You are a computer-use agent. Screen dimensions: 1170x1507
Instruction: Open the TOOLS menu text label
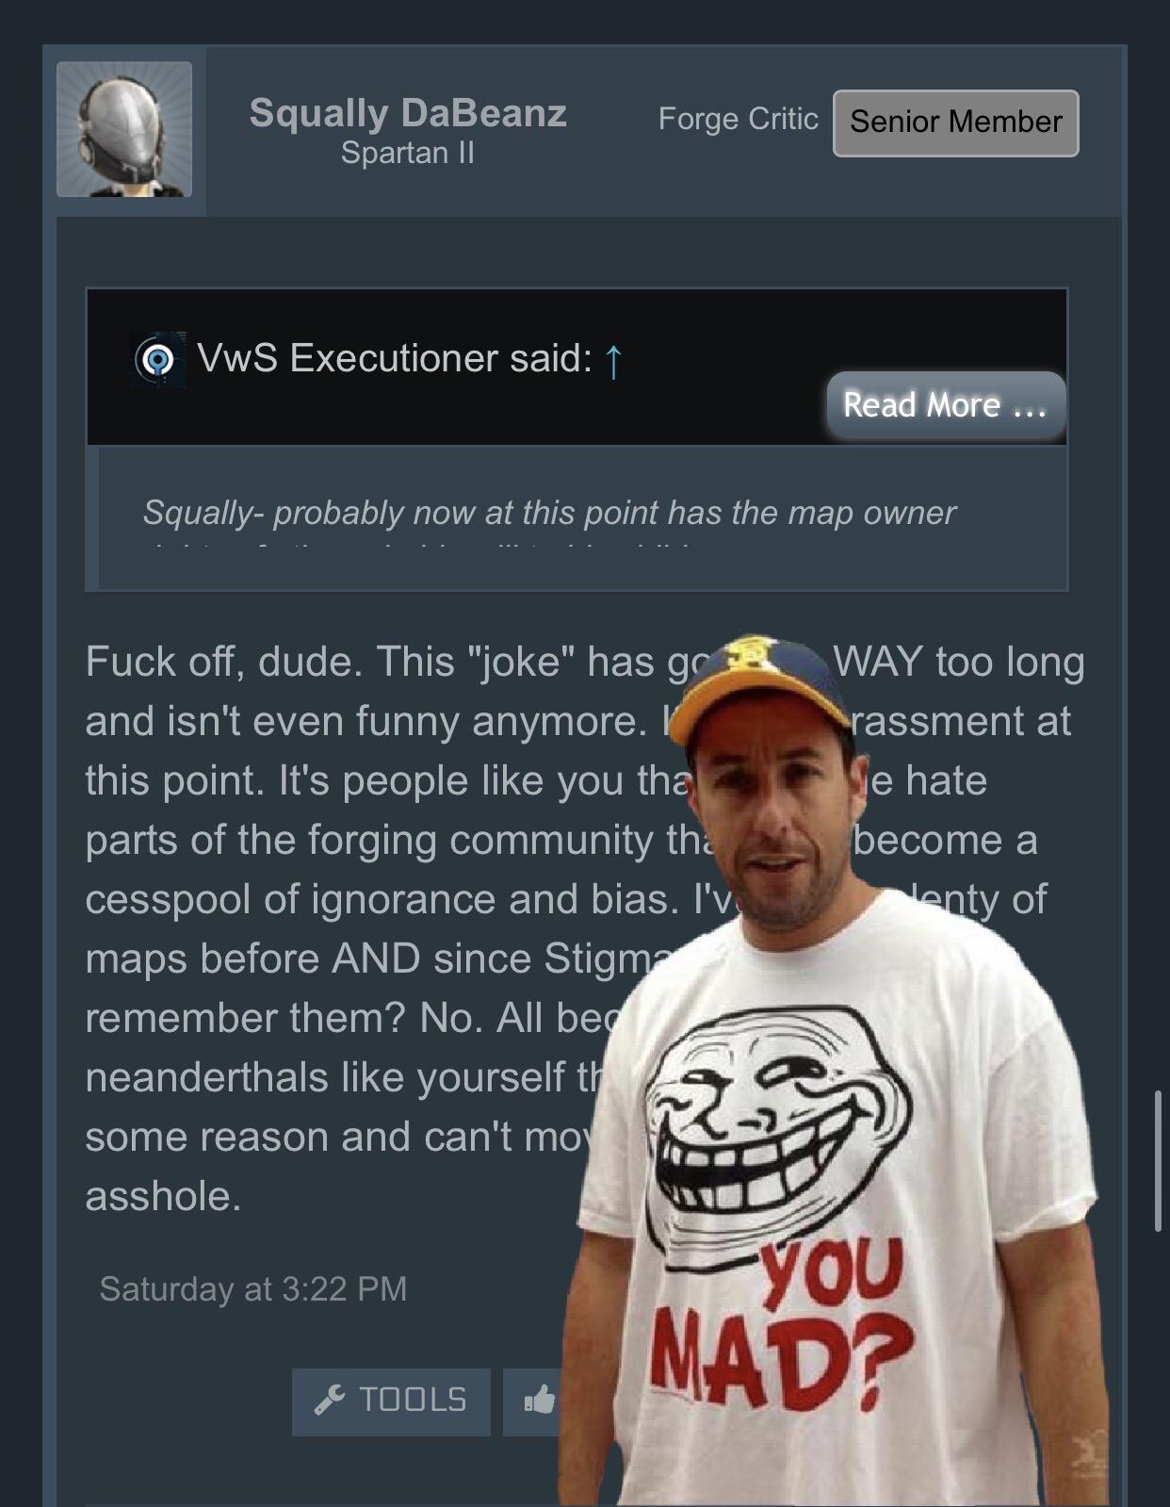click(x=413, y=1401)
